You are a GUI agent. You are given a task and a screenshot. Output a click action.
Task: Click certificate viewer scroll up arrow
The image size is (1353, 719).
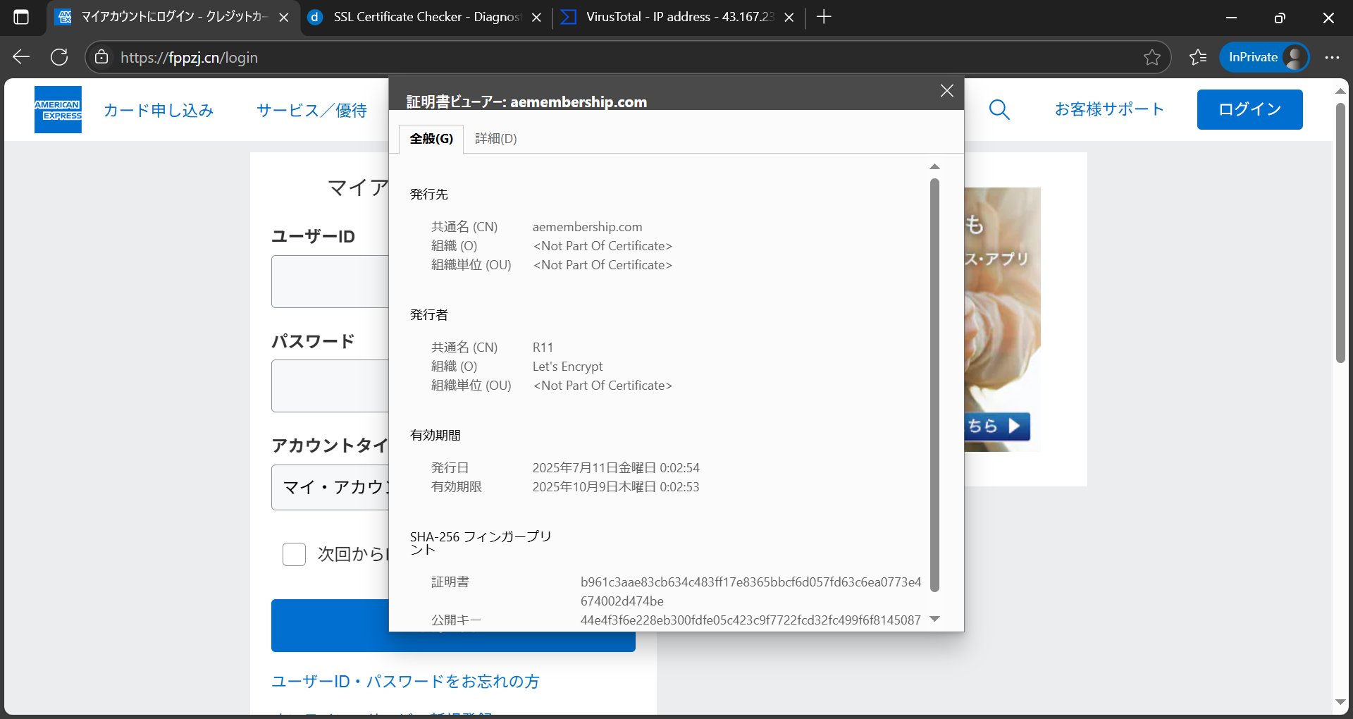click(934, 167)
